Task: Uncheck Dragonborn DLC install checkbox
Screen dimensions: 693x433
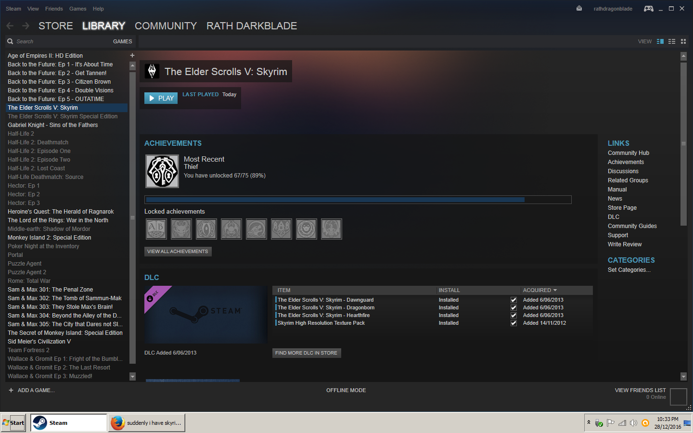Action: pyautogui.click(x=513, y=307)
